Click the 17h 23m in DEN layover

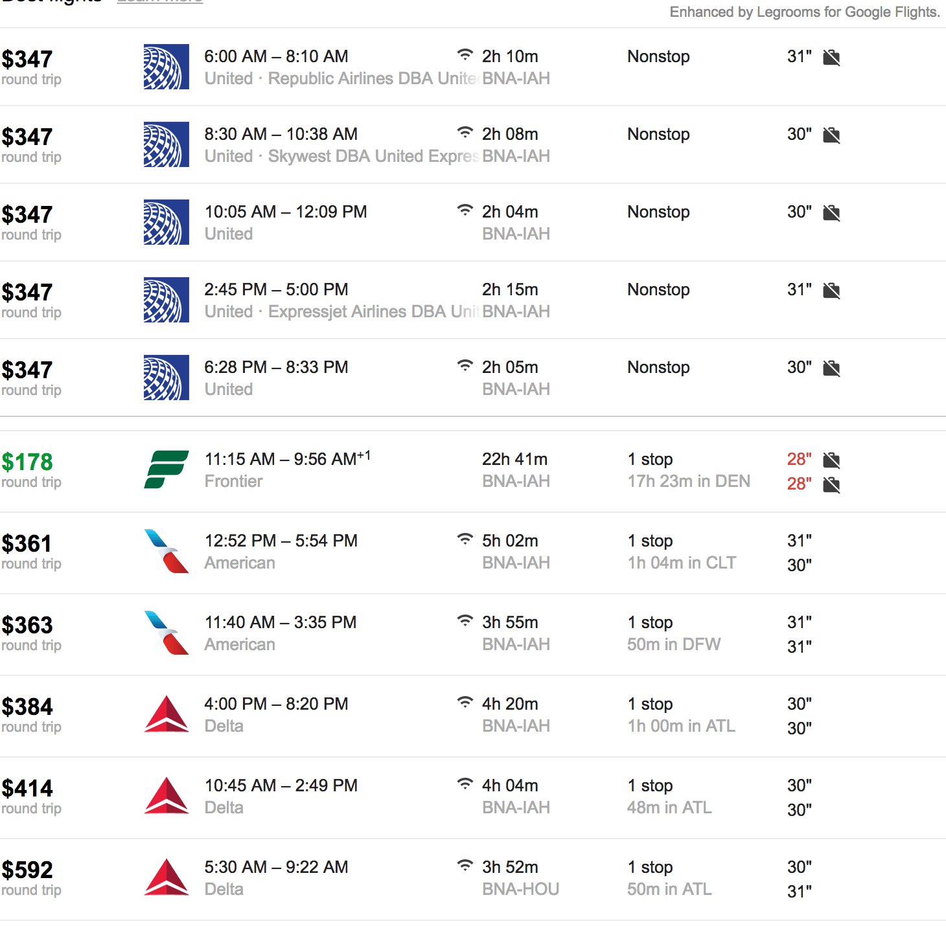[689, 481]
